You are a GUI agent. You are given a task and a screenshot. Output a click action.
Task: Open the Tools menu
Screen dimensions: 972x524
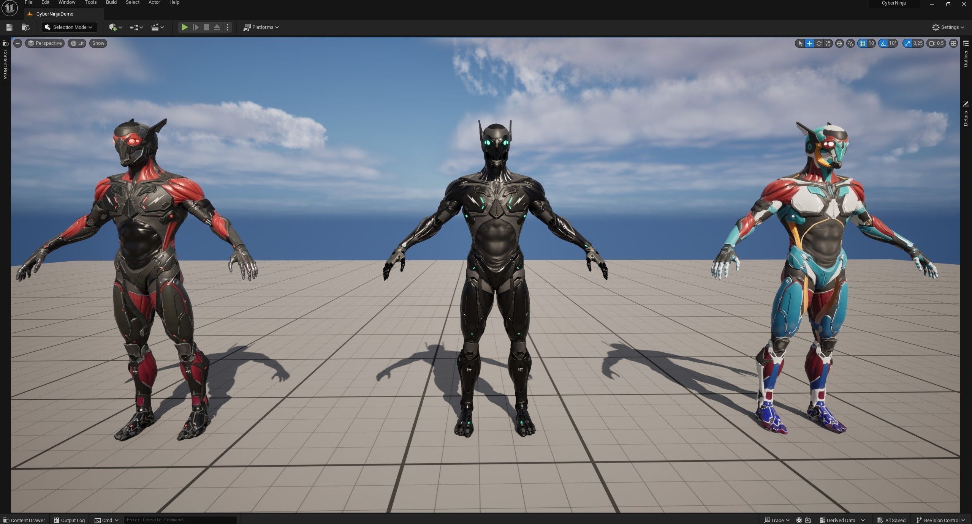90,2
